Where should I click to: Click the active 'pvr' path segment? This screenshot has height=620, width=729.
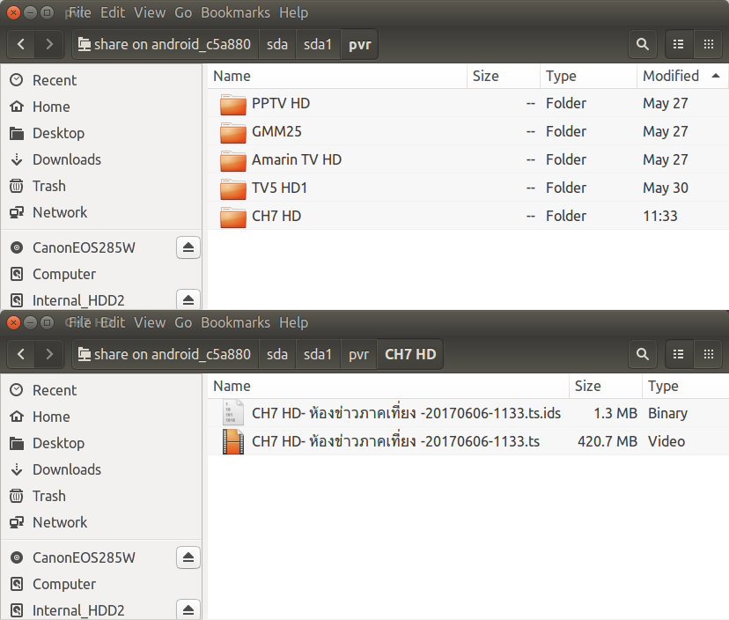point(360,44)
